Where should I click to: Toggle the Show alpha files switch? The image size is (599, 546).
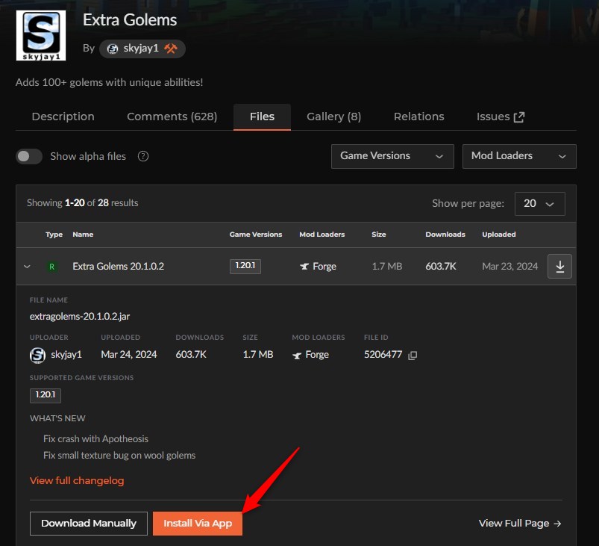29,156
